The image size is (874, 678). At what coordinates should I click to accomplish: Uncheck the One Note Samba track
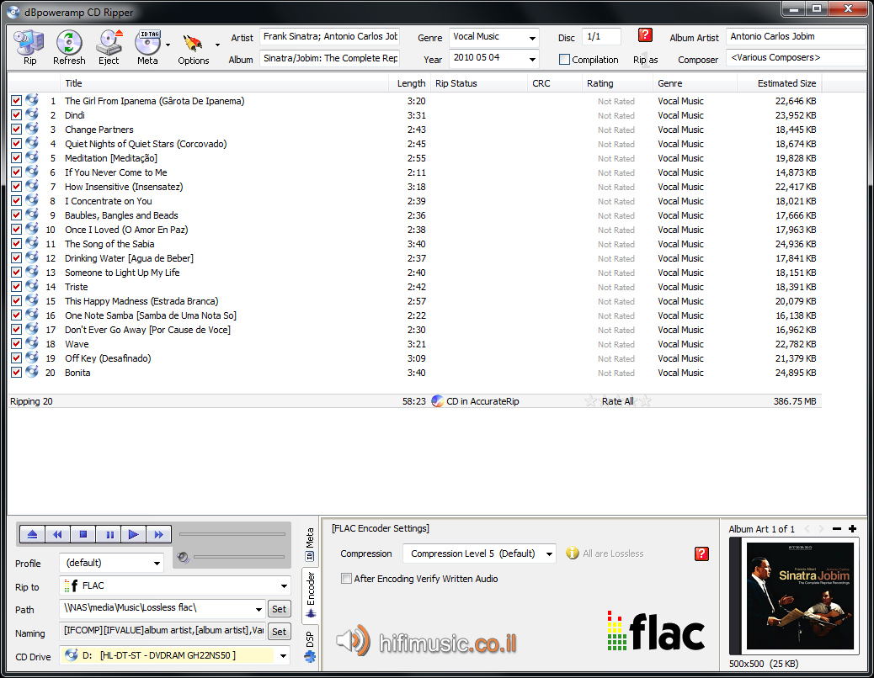[x=16, y=315]
